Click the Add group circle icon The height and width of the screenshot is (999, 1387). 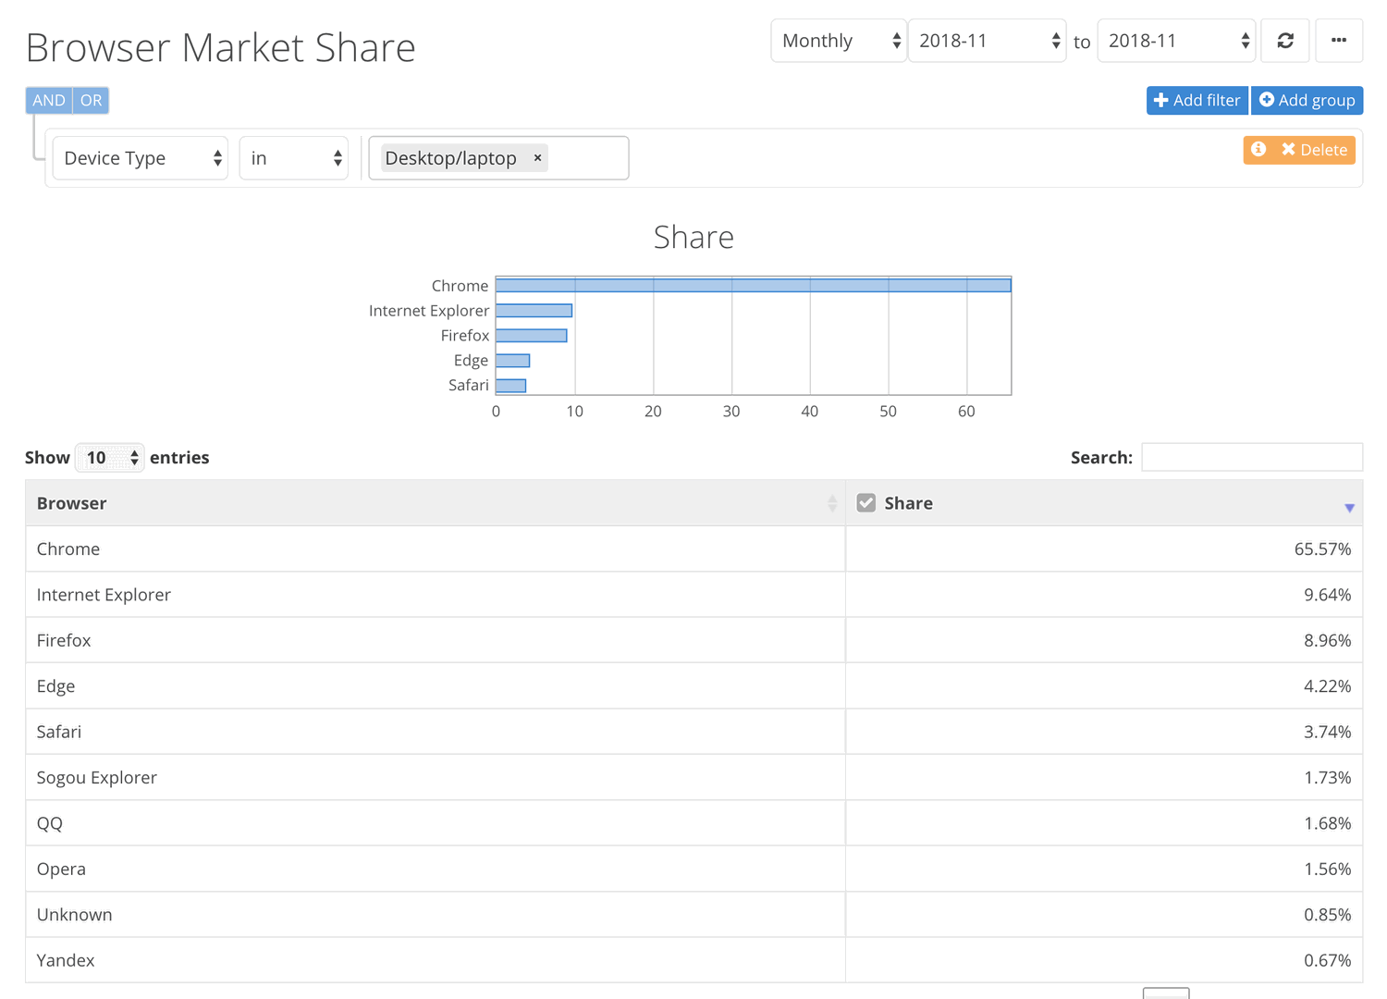click(1268, 100)
